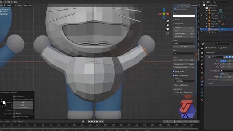Open the Align Left dropdown
The width and height of the screenshot is (233, 131).
(x=184, y=53)
